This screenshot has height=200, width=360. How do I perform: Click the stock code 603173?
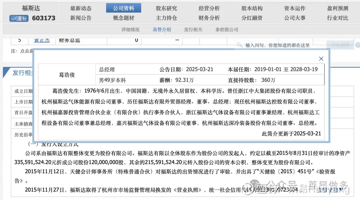(44, 18)
